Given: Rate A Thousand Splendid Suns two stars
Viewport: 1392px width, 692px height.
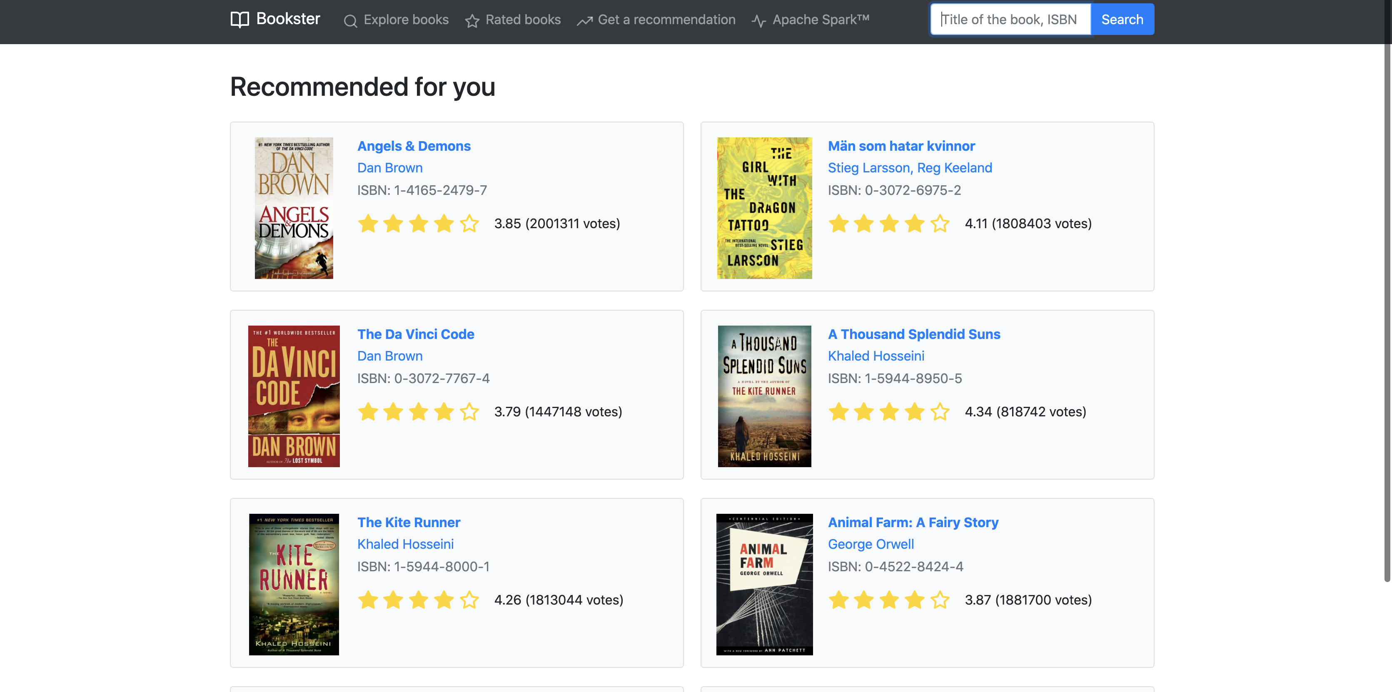Looking at the screenshot, I should point(863,412).
